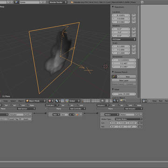Click the Dimensions Y value field
Image resolution: width=168 pixels, height=168 pixels.
coord(124,63)
